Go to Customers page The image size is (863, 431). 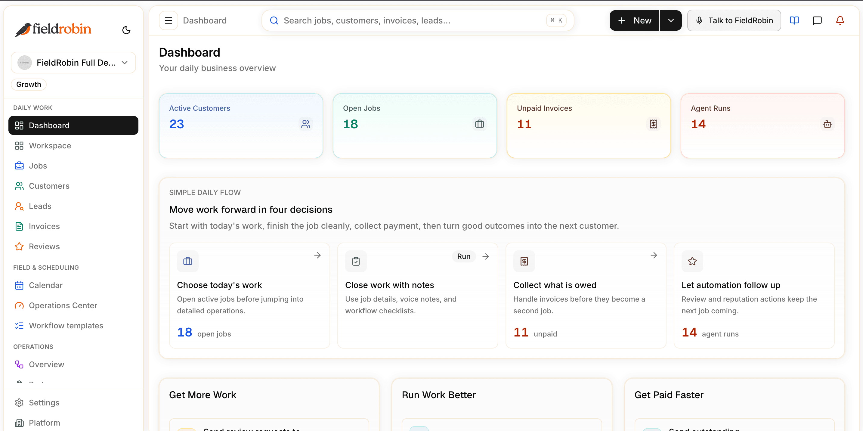click(73, 186)
